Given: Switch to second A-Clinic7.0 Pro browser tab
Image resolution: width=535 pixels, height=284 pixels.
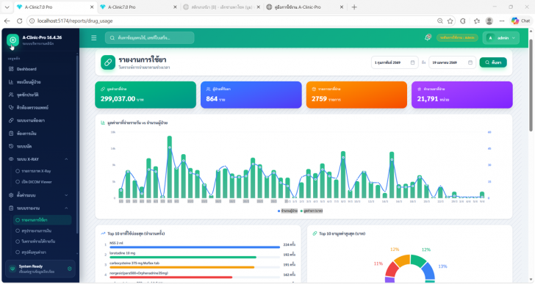Looking at the screenshot, I should [x=138, y=7].
